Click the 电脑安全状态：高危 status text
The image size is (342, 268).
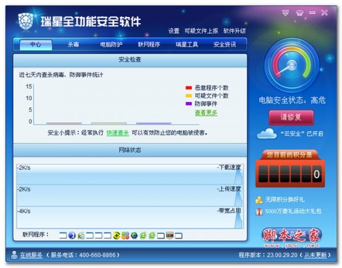pyautogui.click(x=292, y=100)
